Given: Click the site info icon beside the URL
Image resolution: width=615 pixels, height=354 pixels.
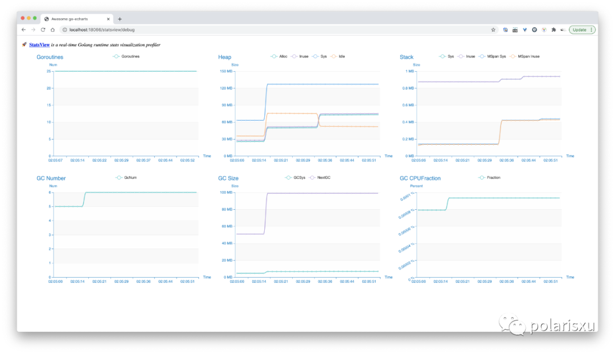Looking at the screenshot, I should click(x=65, y=30).
